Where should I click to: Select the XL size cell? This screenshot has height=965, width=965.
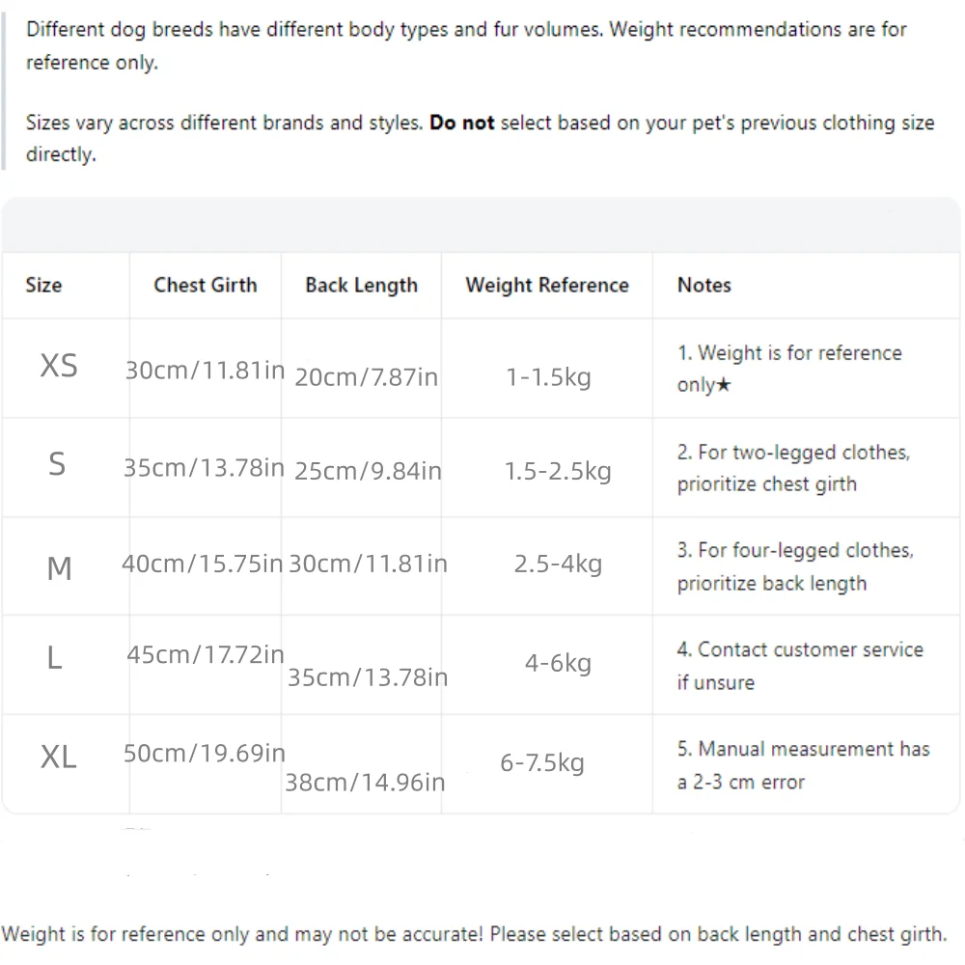59,757
